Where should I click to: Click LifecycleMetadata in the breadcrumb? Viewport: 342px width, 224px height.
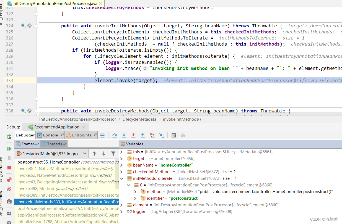(139, 119)
